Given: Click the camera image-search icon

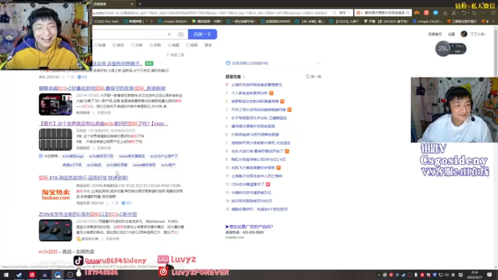Looking at the screenshot, I should 181,34.
